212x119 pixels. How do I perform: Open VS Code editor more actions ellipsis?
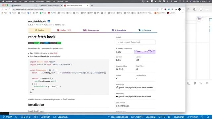pos(207,9)
